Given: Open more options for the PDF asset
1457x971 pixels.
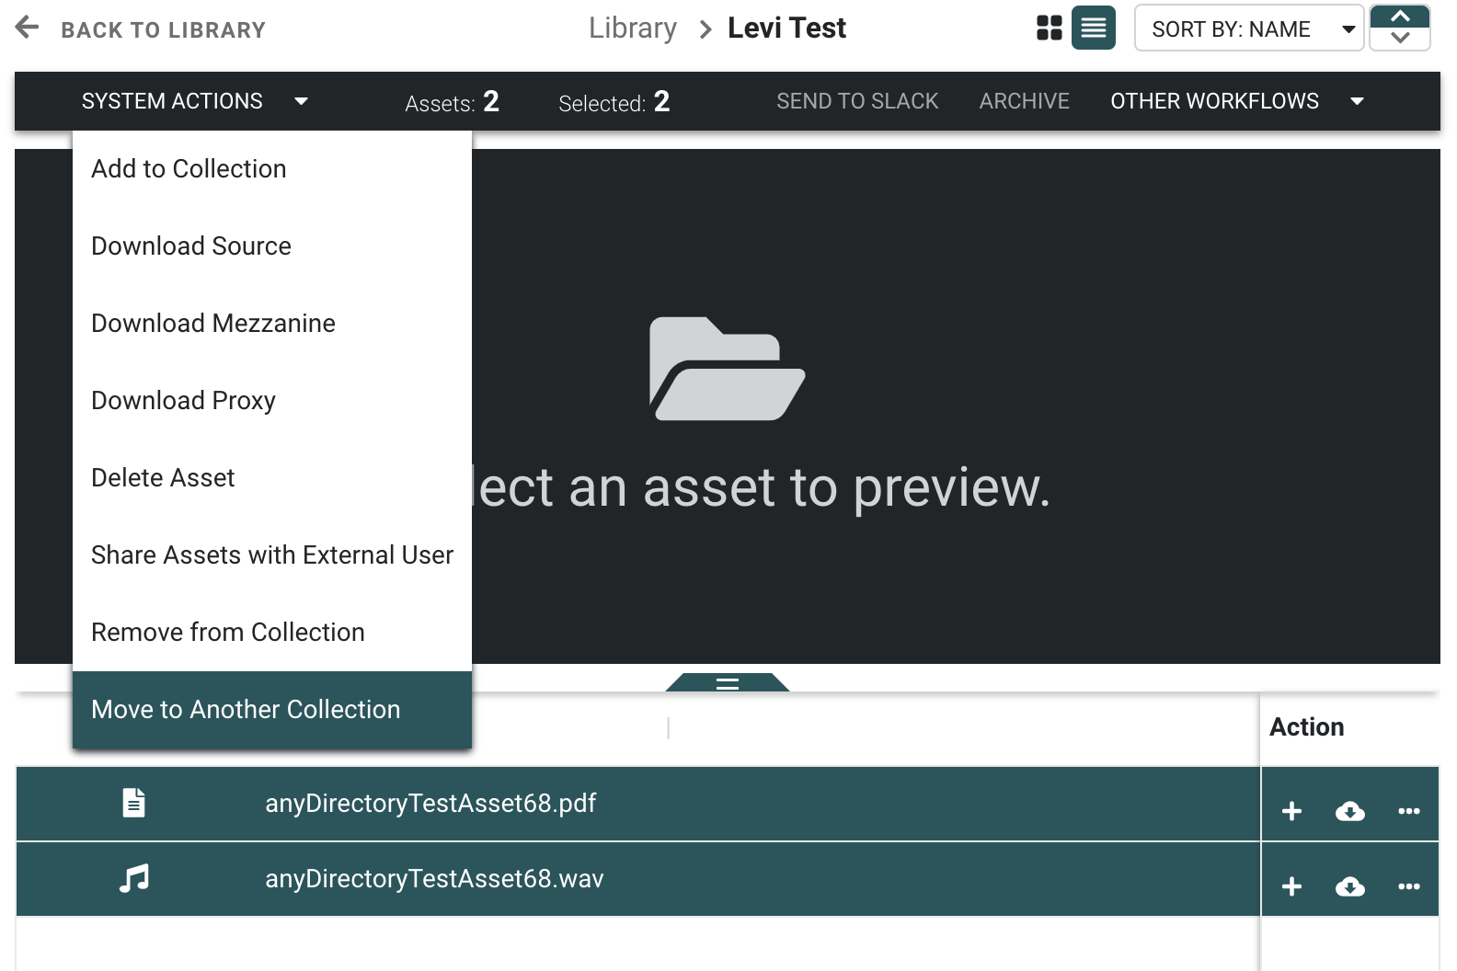Looking at the screenshot, I should click(x=1408, y=811).
